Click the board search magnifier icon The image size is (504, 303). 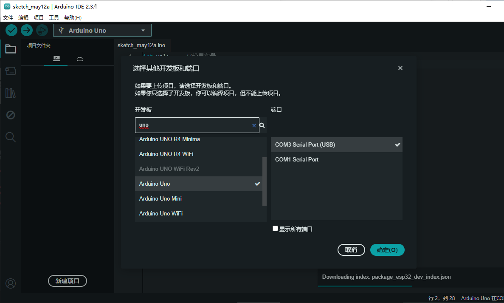[x=262, y=125]
